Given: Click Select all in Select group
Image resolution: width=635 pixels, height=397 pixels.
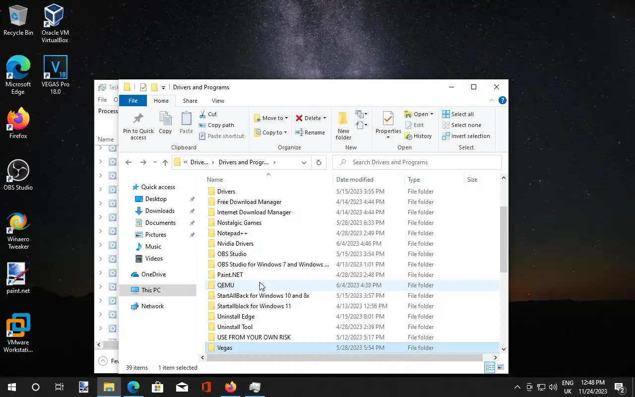Looking at the screenshot, I should pos(458,114).
